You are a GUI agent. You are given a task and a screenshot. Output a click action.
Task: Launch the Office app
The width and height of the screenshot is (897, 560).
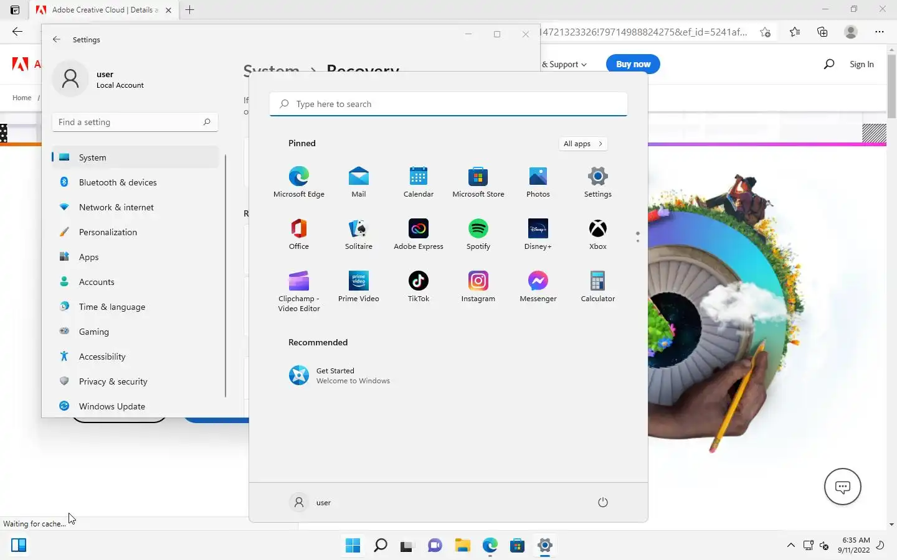pyautogui.click(x=299, y=234)
